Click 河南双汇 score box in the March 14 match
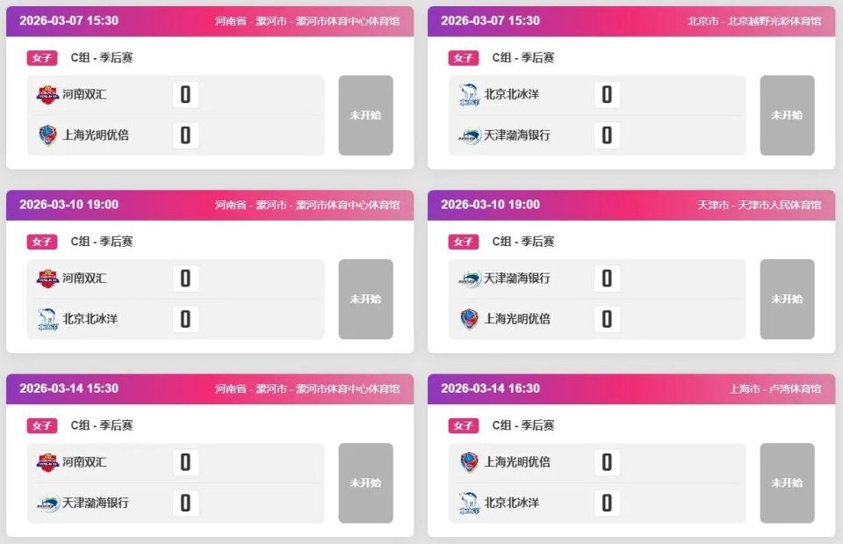 click(x=185, y=462)
